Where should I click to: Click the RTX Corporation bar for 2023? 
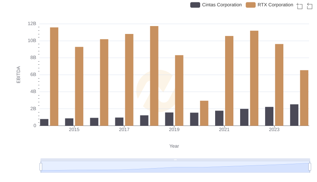coord(279,85)
